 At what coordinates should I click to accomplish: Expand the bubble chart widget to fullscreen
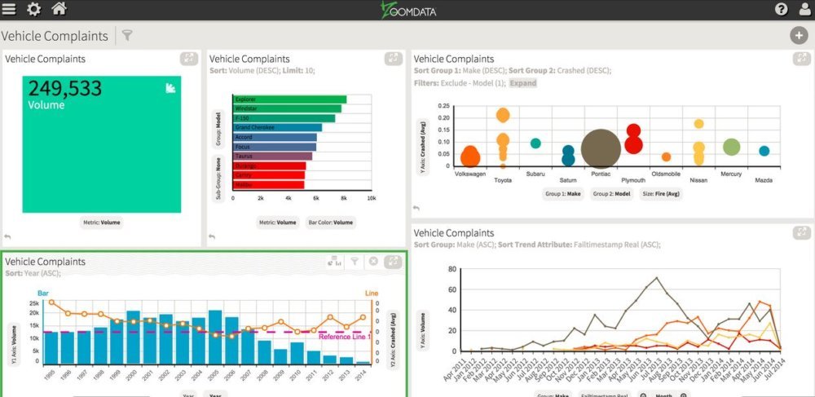point(800,59)
